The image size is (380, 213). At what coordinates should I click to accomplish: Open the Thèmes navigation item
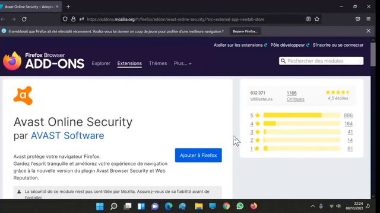[x=158, y=63]
